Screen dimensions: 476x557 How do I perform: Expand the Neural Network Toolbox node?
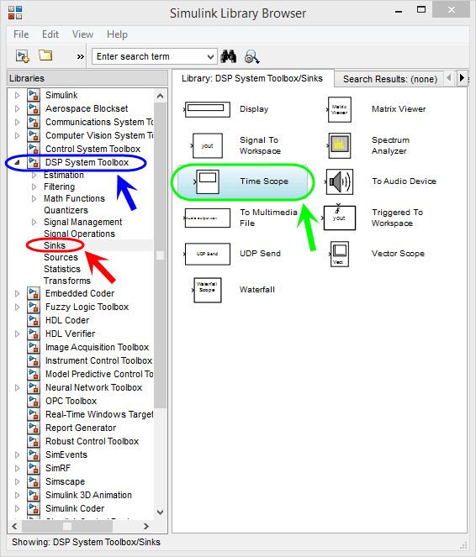[17, 387]
